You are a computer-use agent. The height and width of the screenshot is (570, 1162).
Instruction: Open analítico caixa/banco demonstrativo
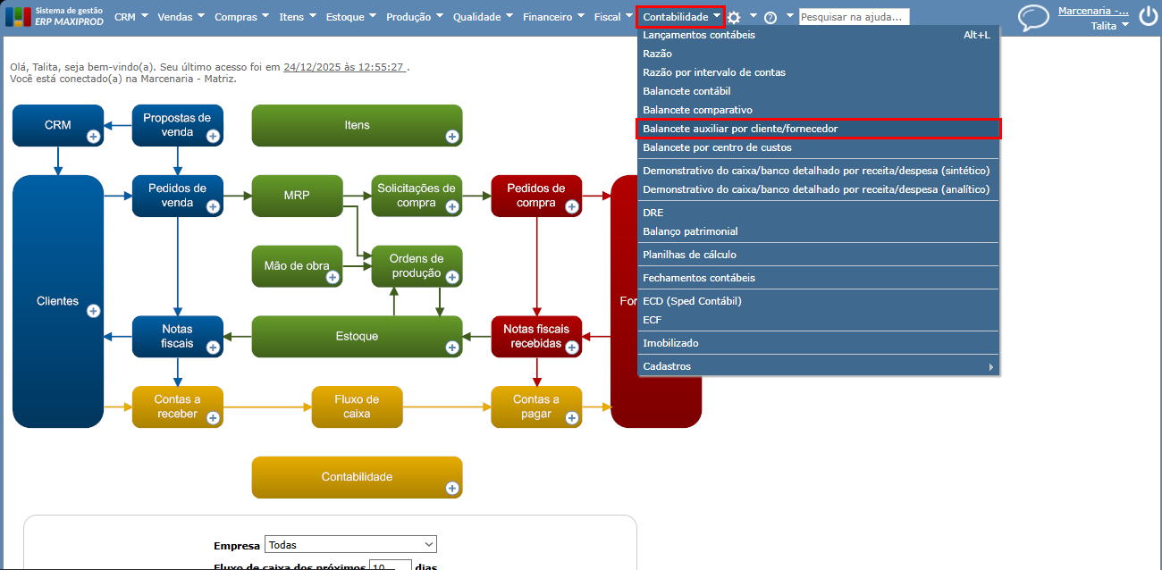coord(818,189)
